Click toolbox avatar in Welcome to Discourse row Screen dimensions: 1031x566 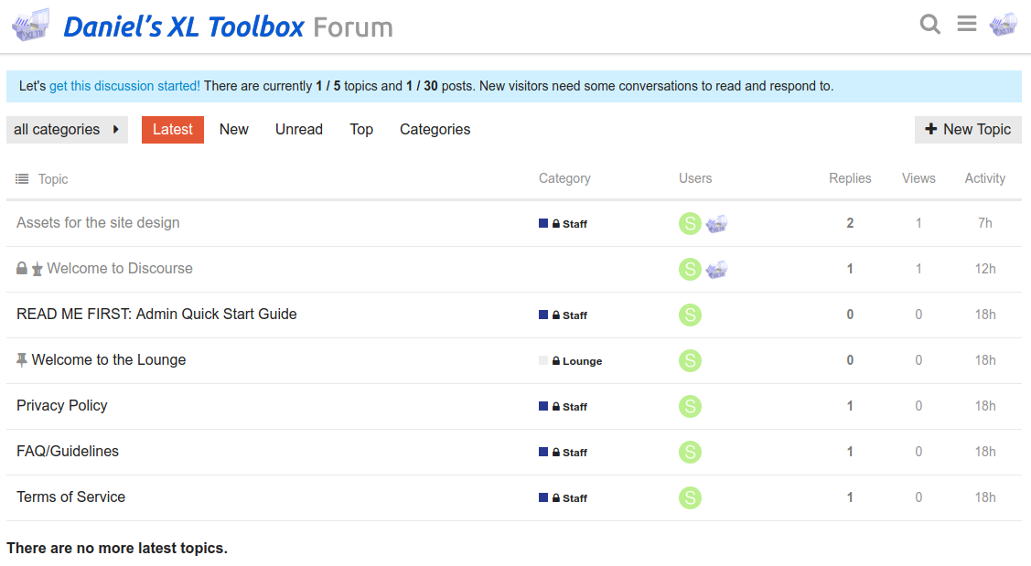[716, 269]
